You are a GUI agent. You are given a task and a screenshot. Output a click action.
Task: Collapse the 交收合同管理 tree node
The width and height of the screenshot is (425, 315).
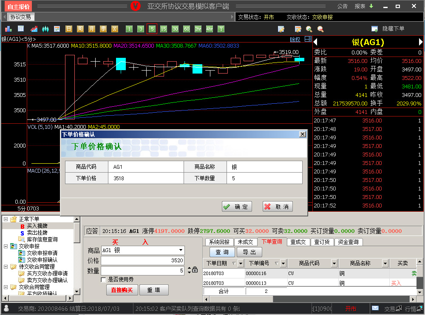click(x=6, y=287)
